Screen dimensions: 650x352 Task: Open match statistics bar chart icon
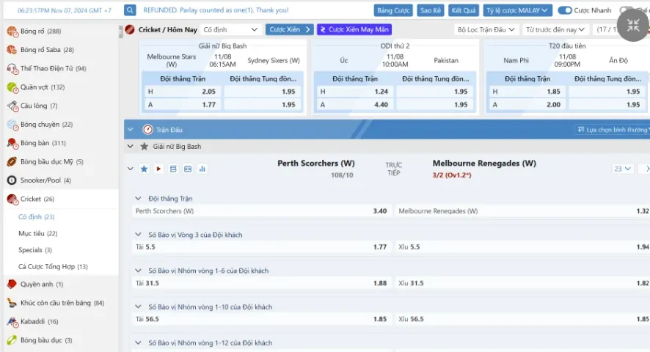coord(202,169)
